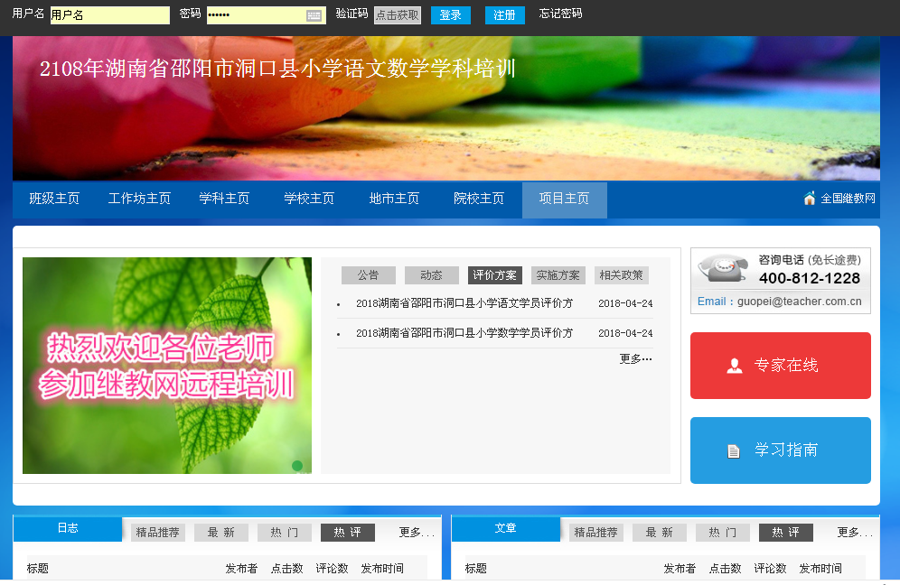This screenshot has height=585, width=900.
Task: Click the welcome banner leaf image
Action: tap(167, 366)
